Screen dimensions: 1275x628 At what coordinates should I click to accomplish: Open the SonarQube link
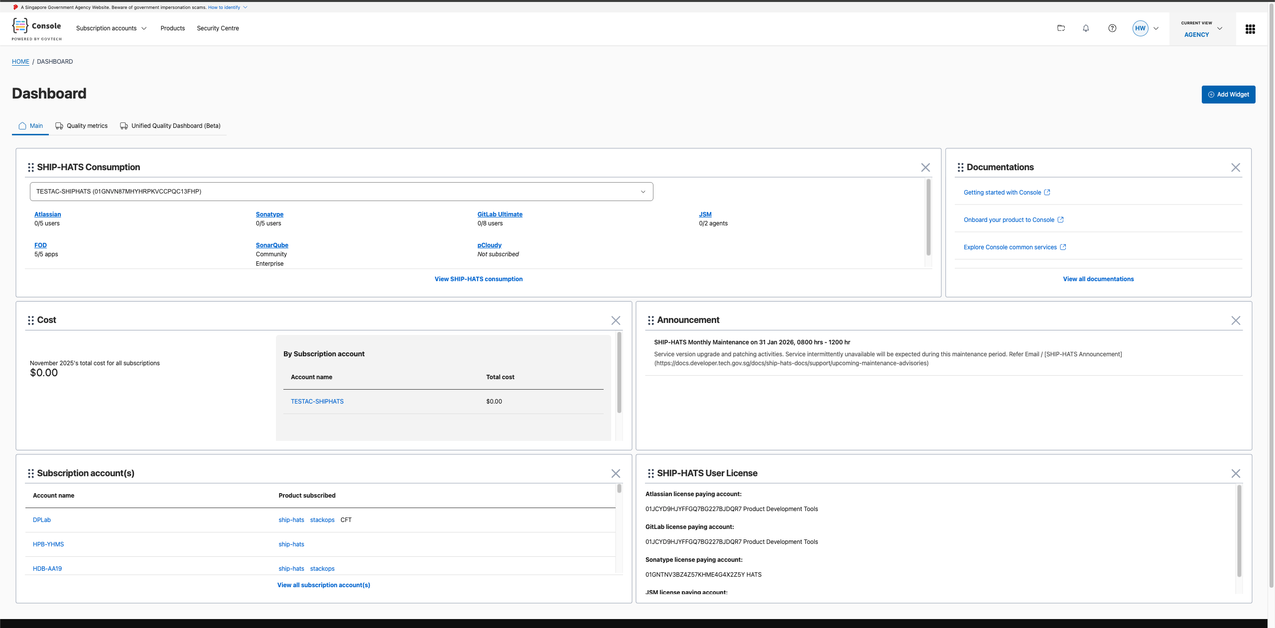272,245
